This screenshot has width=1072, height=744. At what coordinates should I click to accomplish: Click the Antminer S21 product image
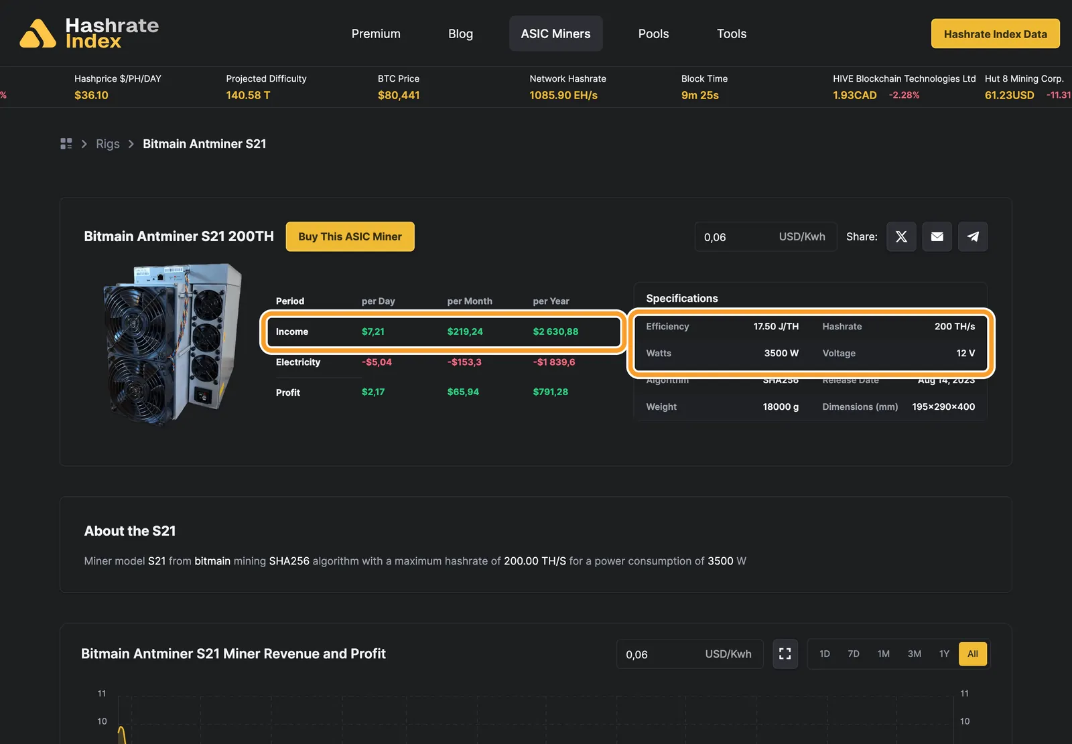click(x=173, y=344)
